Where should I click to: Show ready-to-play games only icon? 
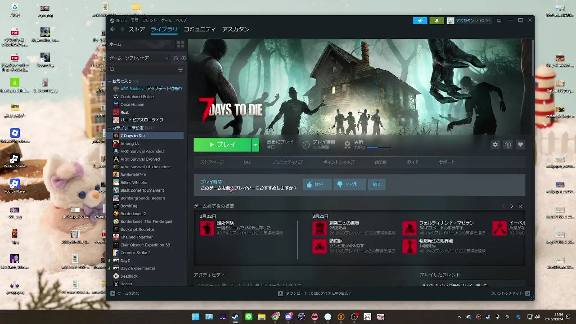[x=183, y=58]
